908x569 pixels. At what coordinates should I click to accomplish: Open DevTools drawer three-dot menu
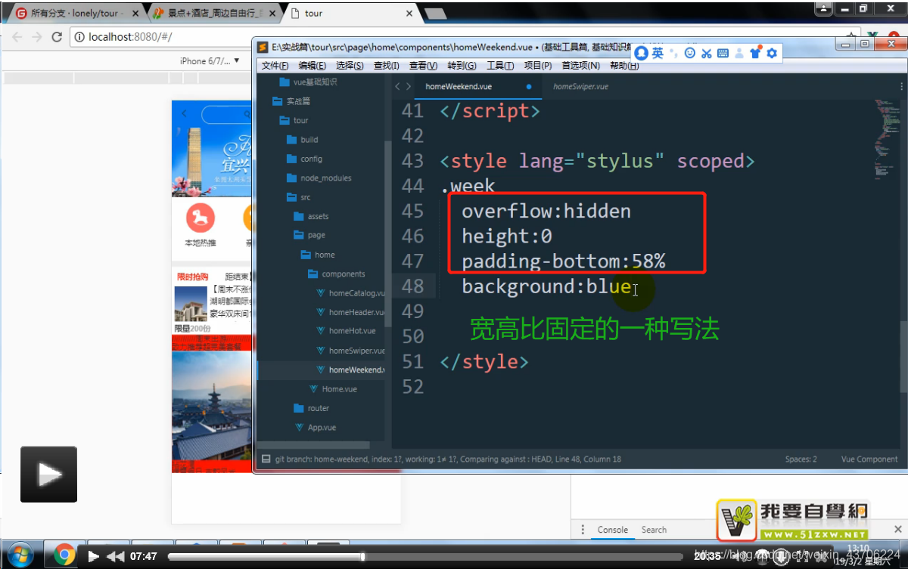tap(583, 530)
